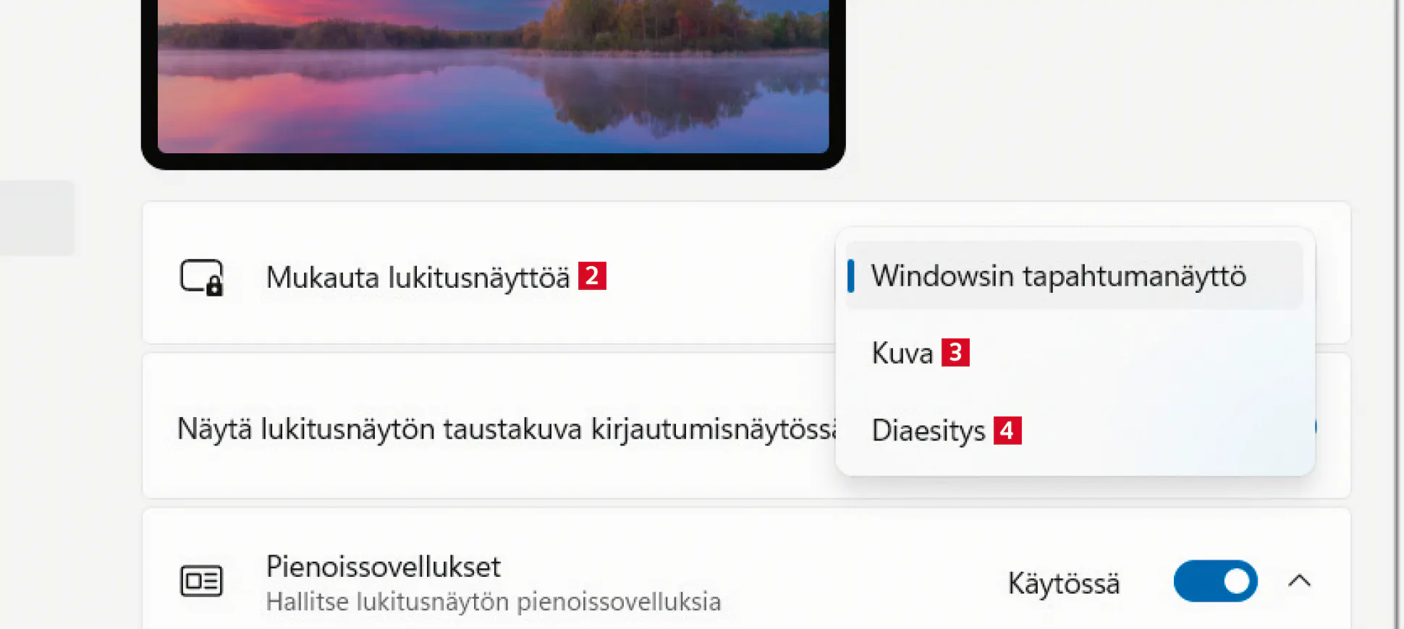Click the Näytä lukitusnäytön taustakuva kirjautumisnäytössä row
Viewport: 1404px width, 629px height.
tap(746, 426)
